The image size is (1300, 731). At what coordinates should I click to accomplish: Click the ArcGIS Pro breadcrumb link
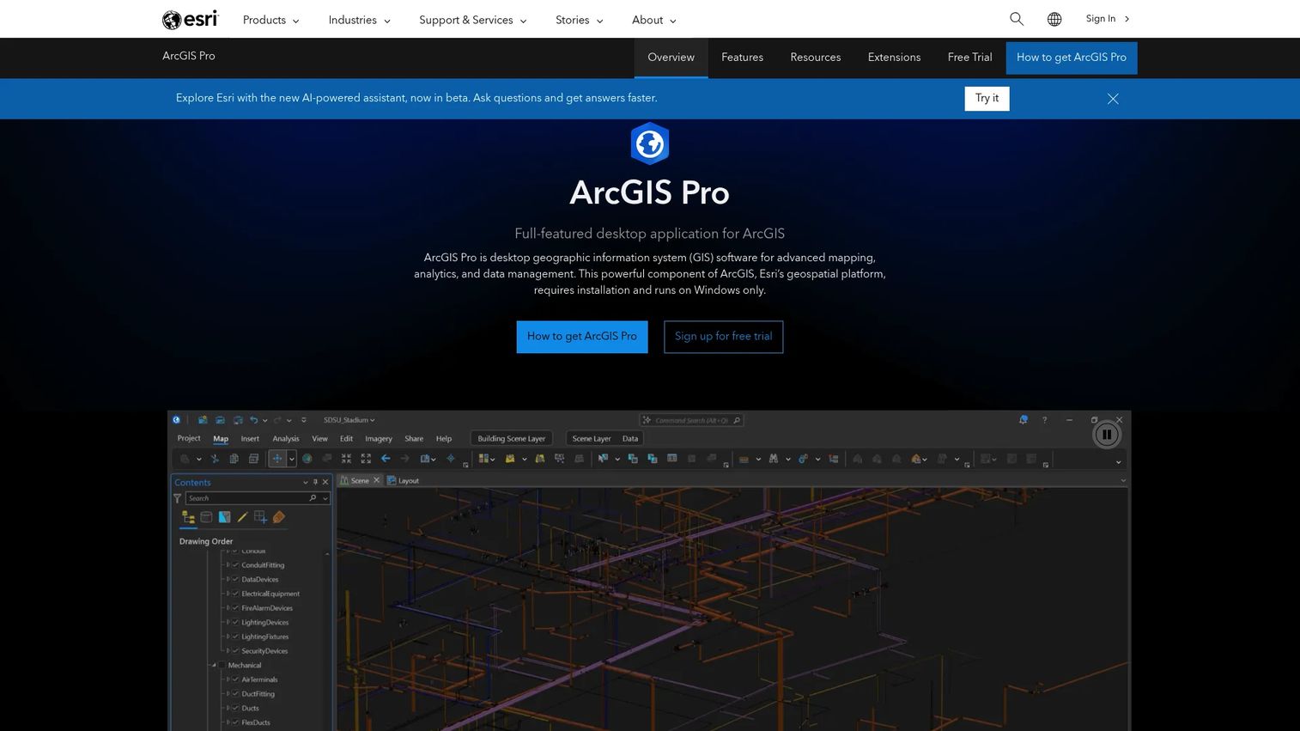189,56
